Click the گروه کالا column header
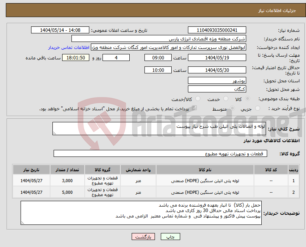Viewport: 306px width, 247px height. point(103,170)
